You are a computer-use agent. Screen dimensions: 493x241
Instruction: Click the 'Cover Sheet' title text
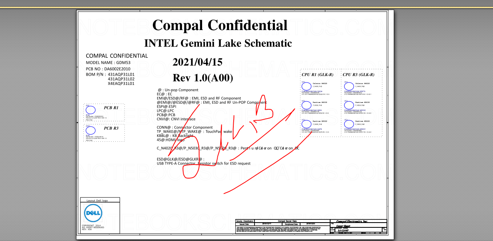(x=343, y=226)
